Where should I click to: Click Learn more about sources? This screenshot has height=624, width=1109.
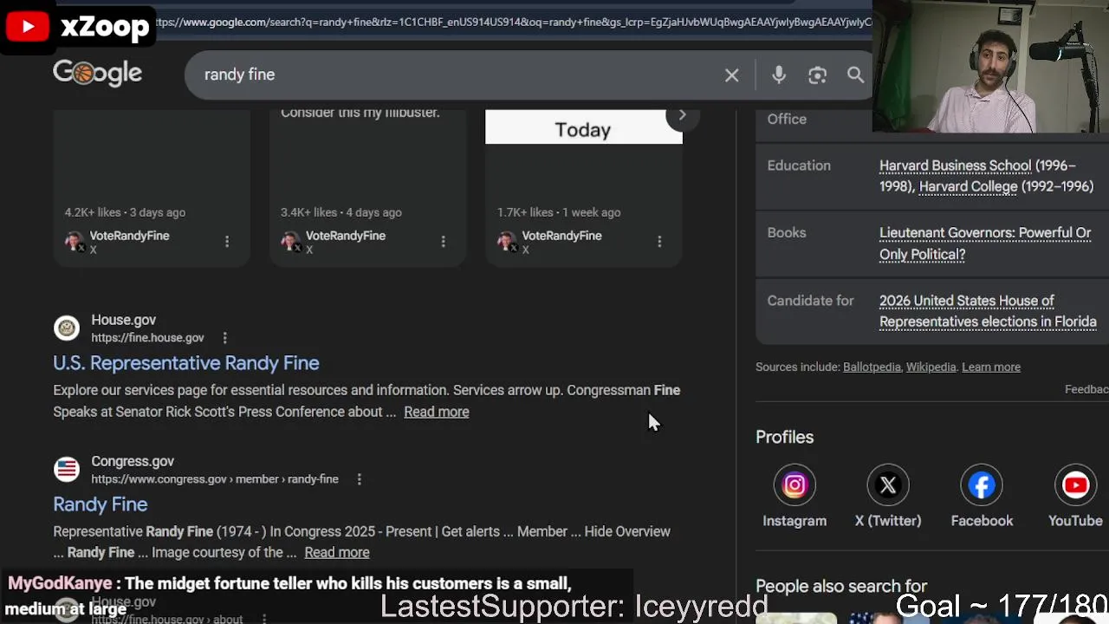coord(991,367)
